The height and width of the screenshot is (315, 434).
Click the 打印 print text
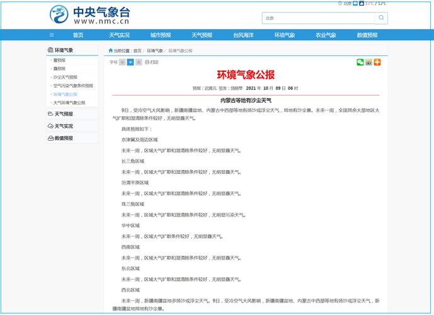pos(154,62)
